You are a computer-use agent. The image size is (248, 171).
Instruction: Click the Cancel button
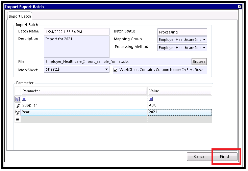(x=200, y=156)
